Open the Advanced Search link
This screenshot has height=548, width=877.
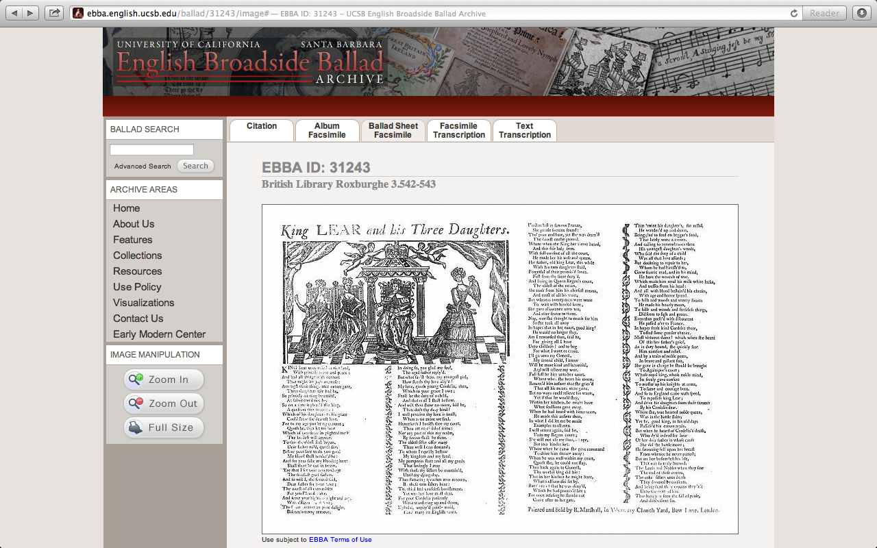143,166
